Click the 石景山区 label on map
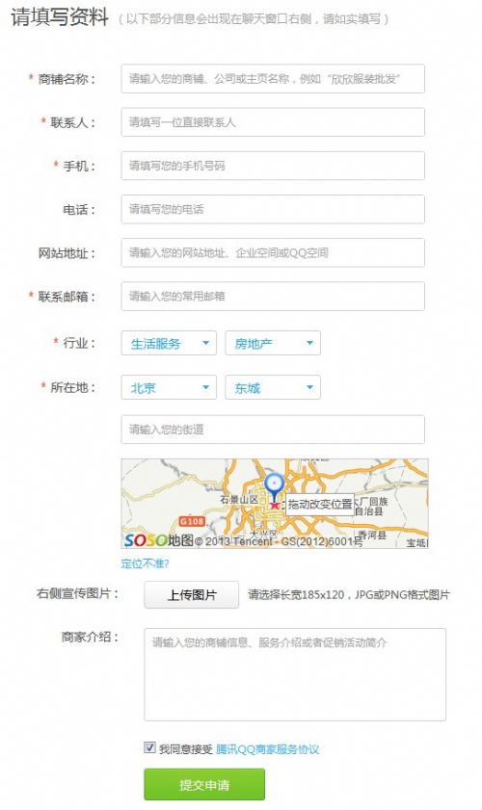Image resolution: width=482 pixels, height=810 pixels. tap(239, 500)
